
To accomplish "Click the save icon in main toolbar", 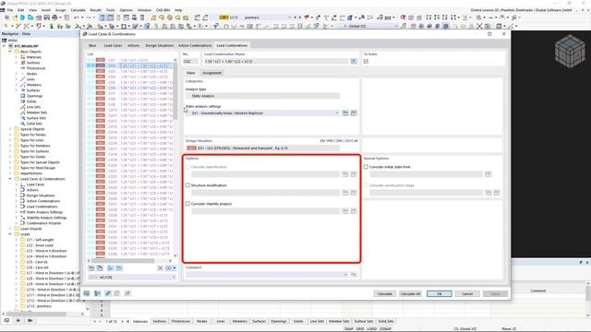I will coord(47,18).
